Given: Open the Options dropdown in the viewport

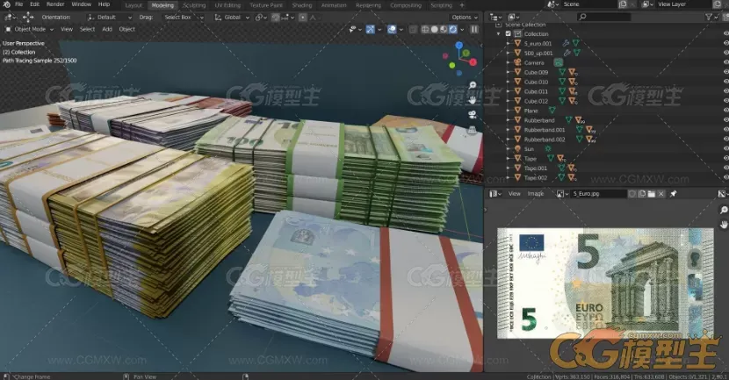Looking at the screenshot, I should pyautogui.click(x=465, y=18).
